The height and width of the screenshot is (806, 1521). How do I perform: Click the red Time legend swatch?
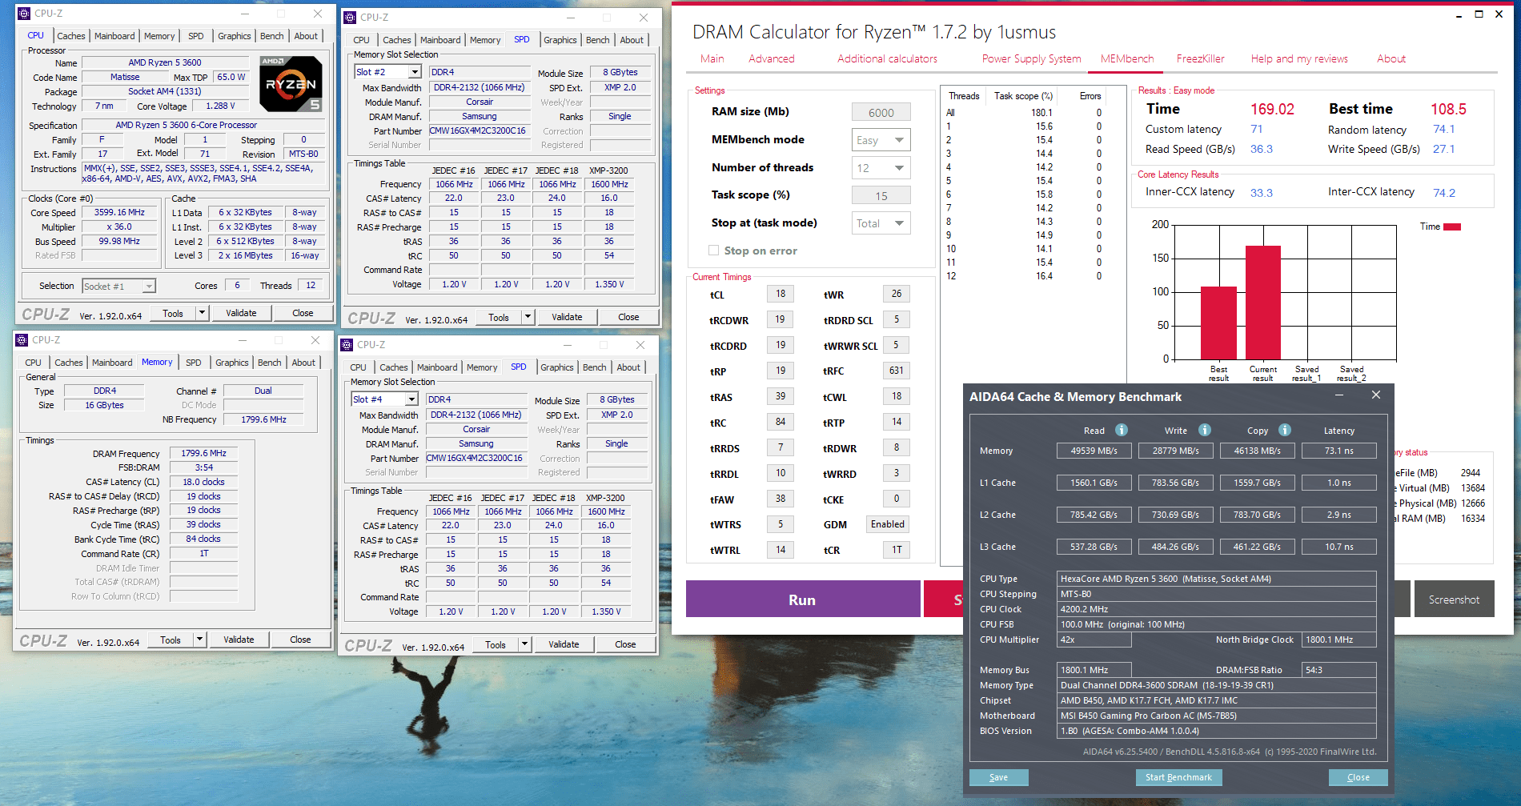click(x=1452, y=227)
